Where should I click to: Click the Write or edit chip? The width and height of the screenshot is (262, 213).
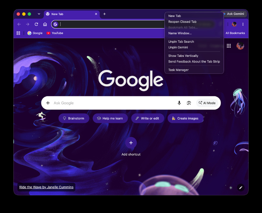pos(148,118)
